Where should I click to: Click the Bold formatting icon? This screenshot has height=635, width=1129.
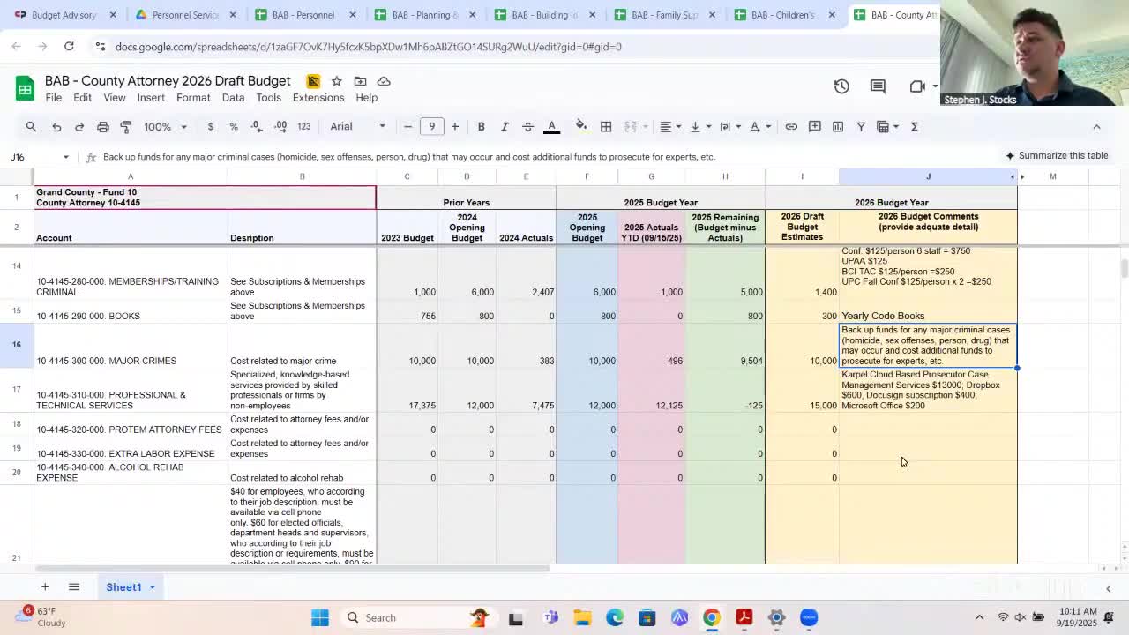click(481, 126)
